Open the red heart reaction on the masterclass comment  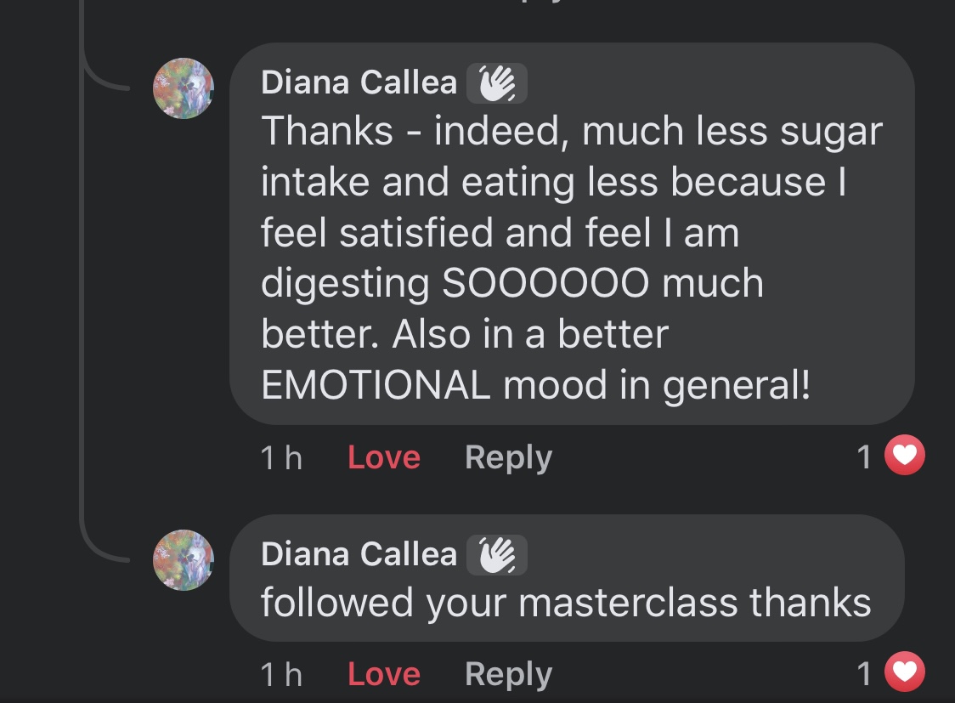(x=904, y=674)
